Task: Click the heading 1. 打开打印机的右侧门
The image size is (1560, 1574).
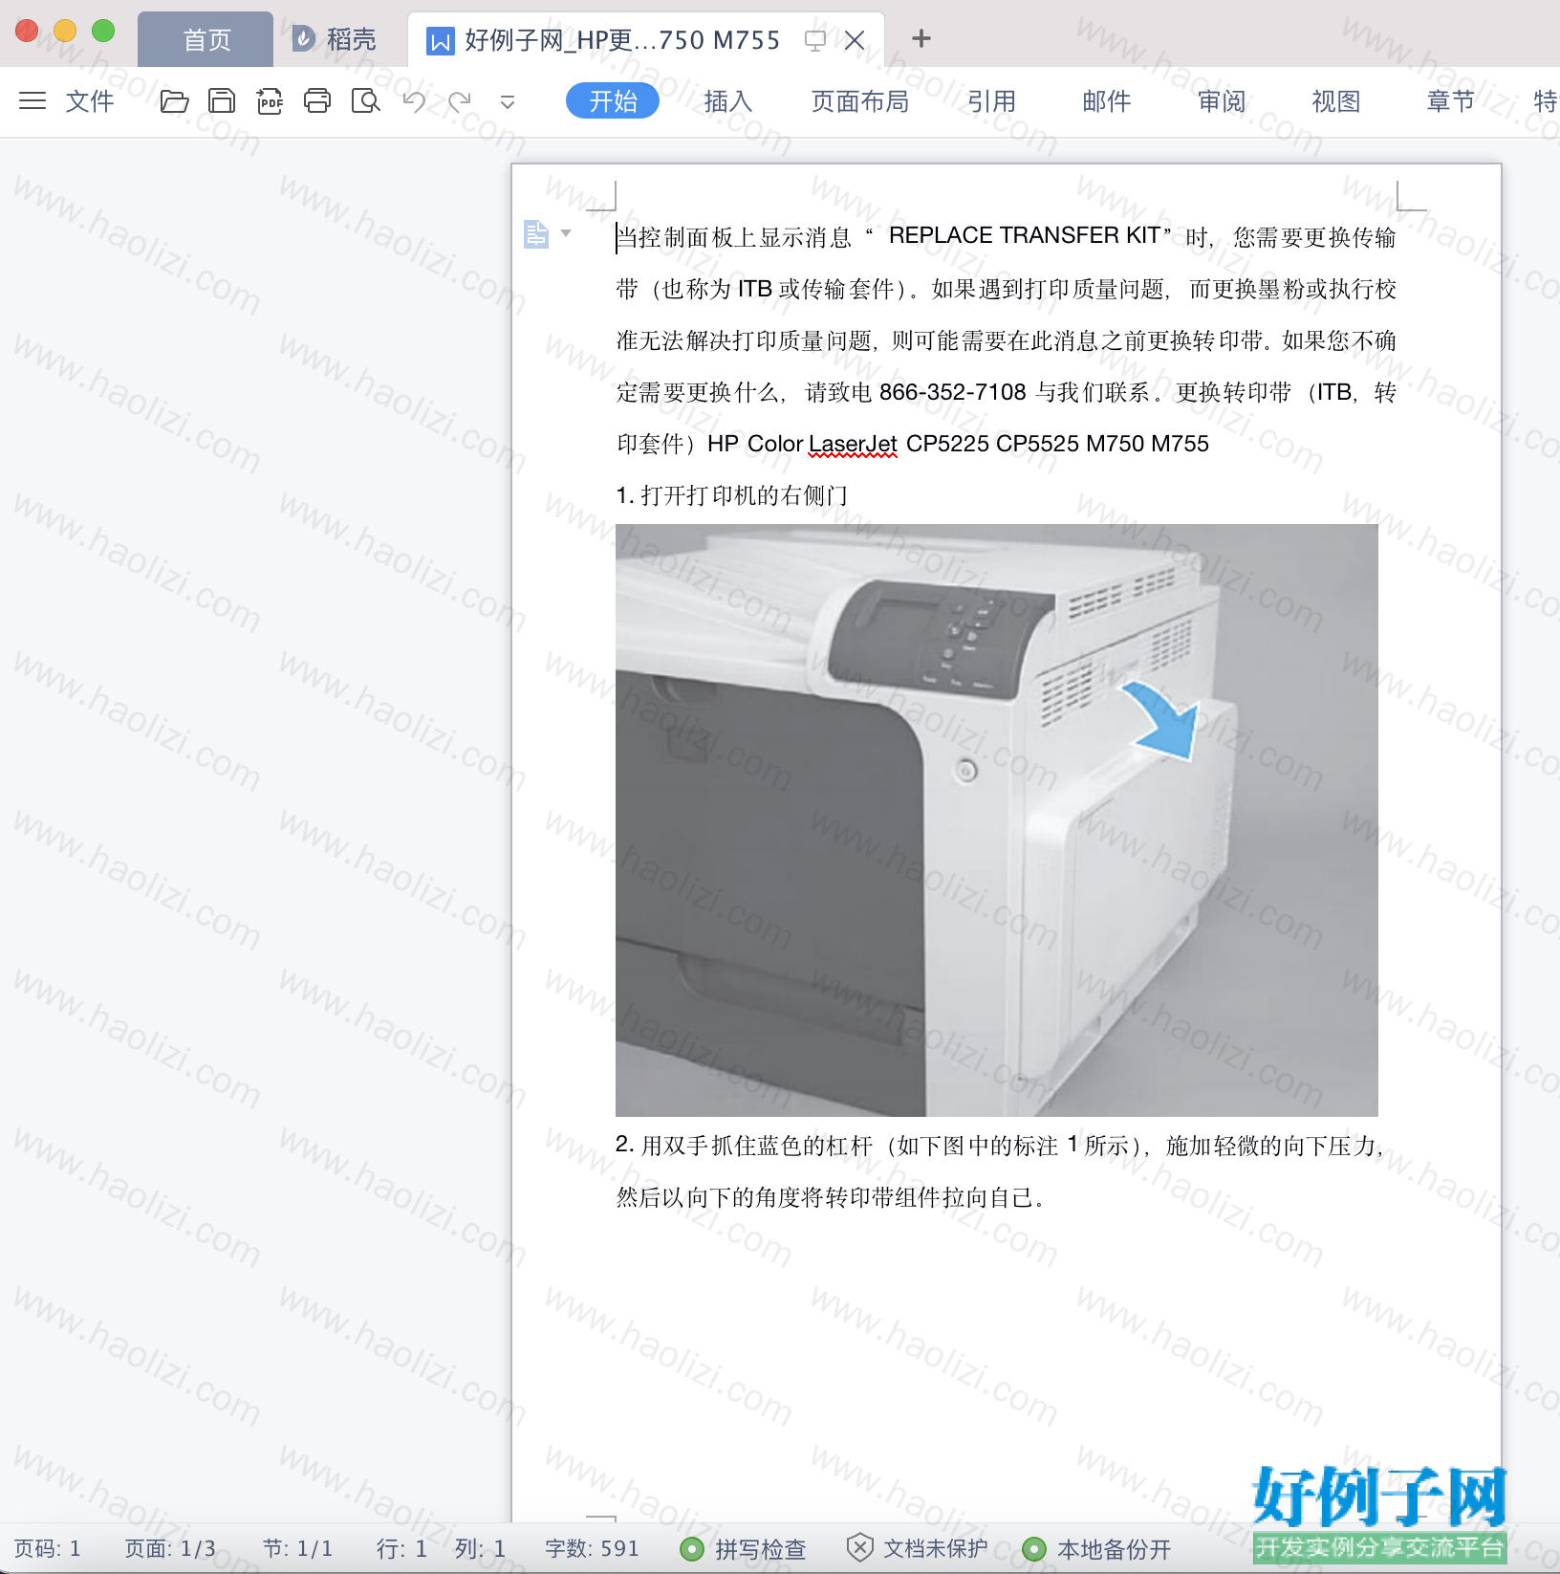Action: click(731, 495)
